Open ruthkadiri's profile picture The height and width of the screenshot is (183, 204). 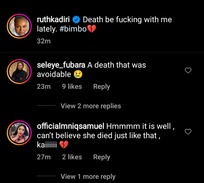click(x=18, y=27)
